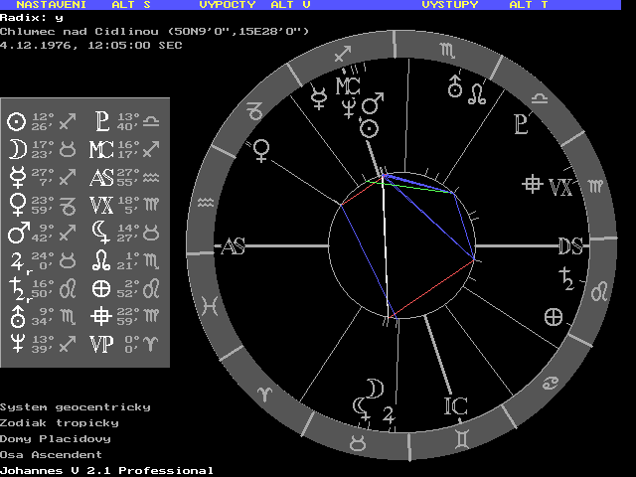Click the AS ascendant label on the chart
This screenshot has height=477, width=636.
[234, 246]
